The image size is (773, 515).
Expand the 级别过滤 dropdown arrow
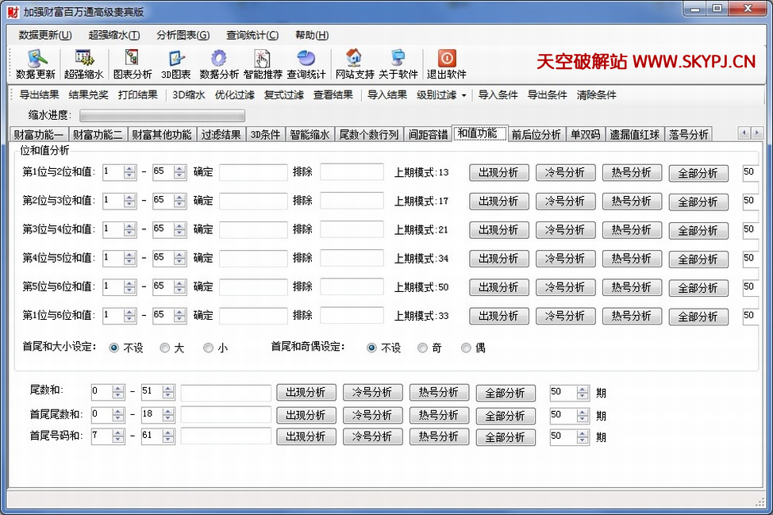pos(463,95)
